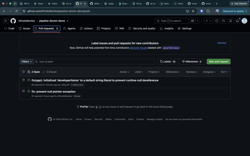Open the pull requests icon in header

pos(224,21)
